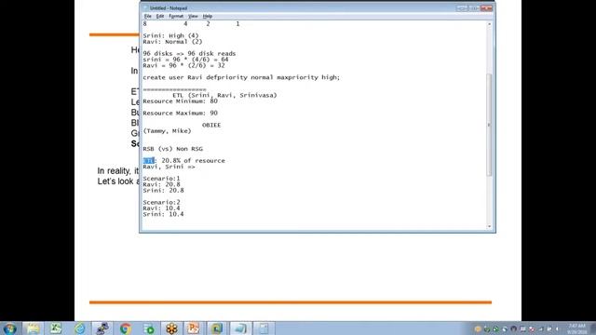
Task: Click 'ETL (Srini, Ravi, Srinivasa)' line
Action: click(224, 95)
